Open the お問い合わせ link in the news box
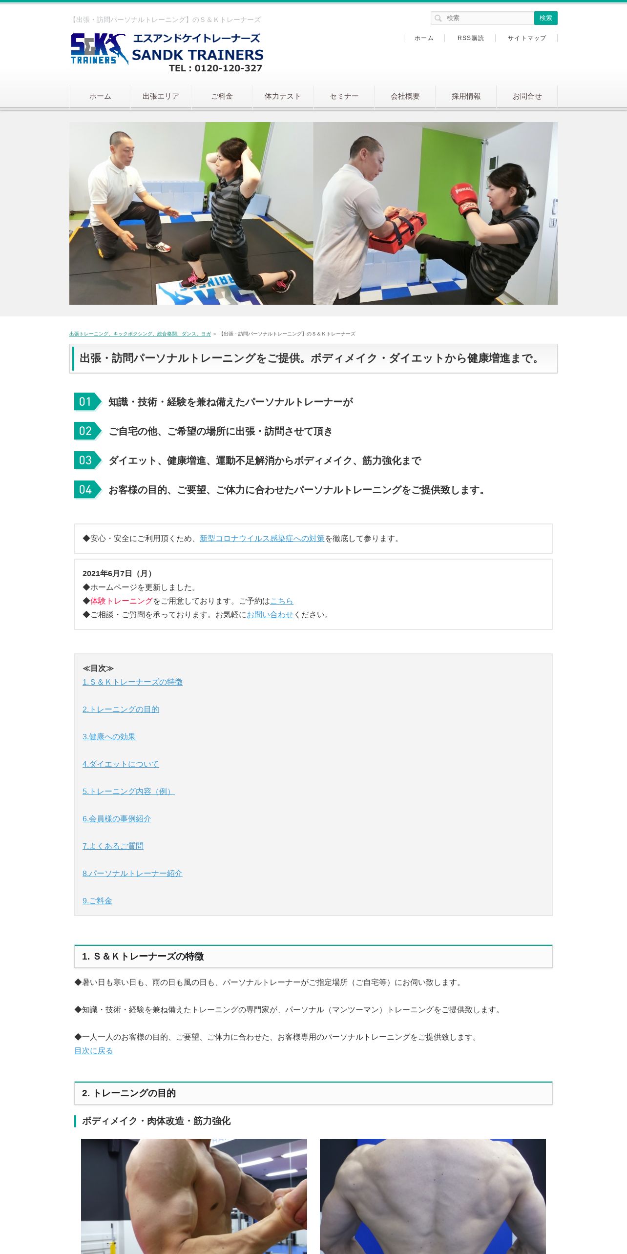Viewport: 627px width, 1254px height. 270,614
